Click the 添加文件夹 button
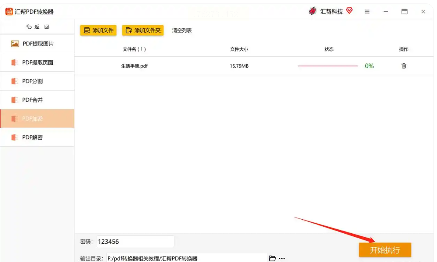Screen dimensions: 437x262 tap(143, 30)
